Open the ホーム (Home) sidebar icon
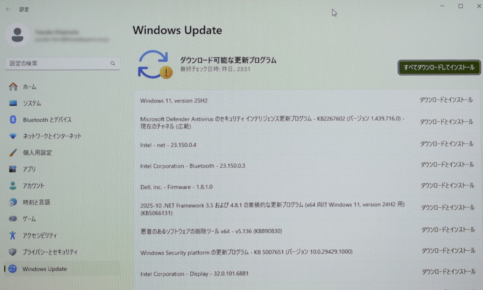 tap(13, 87)
